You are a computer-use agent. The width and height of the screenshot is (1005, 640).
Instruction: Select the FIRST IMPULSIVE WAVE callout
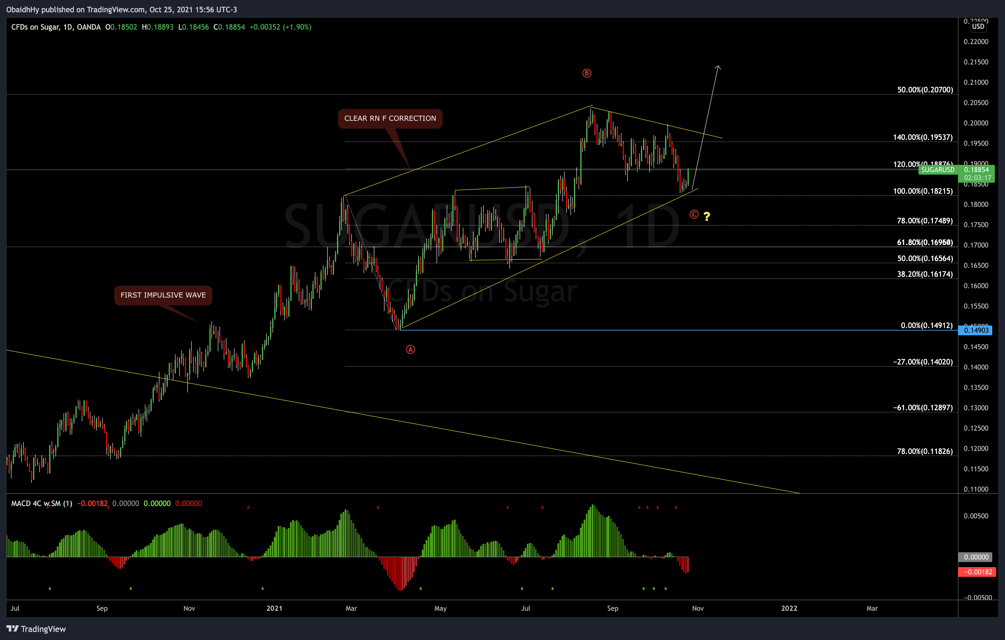(163, 295)
